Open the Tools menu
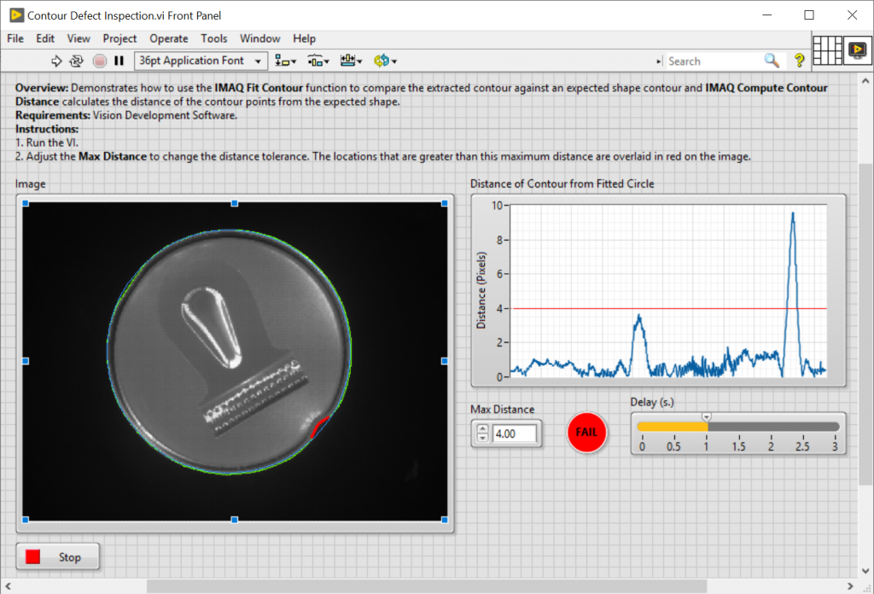 point(214,38)
